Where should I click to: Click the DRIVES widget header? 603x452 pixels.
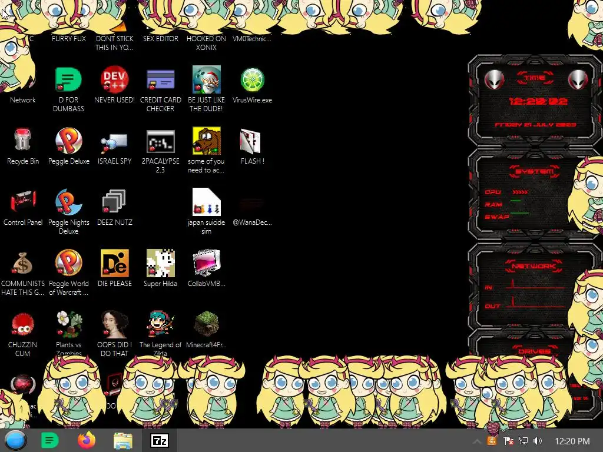pos(534,351)
